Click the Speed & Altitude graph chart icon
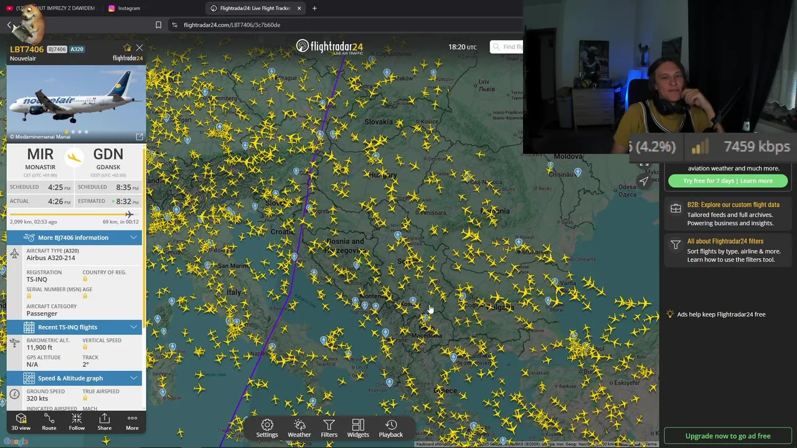This screenshot has height=448, width=797. 29,378
